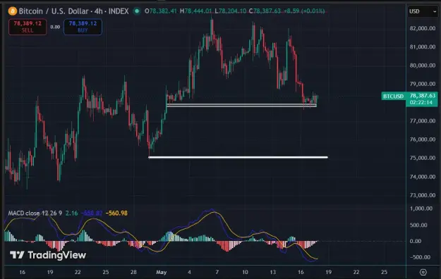Click the 500.00 MACD axis label

tap(418, 225)
